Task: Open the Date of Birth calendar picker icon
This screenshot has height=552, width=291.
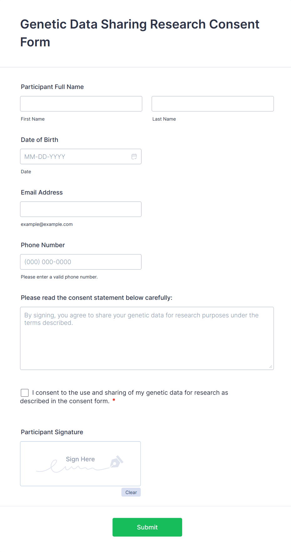Action: point(134,157)
